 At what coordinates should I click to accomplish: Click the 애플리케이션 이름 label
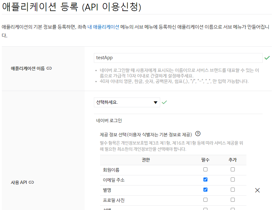click(28, 68)
